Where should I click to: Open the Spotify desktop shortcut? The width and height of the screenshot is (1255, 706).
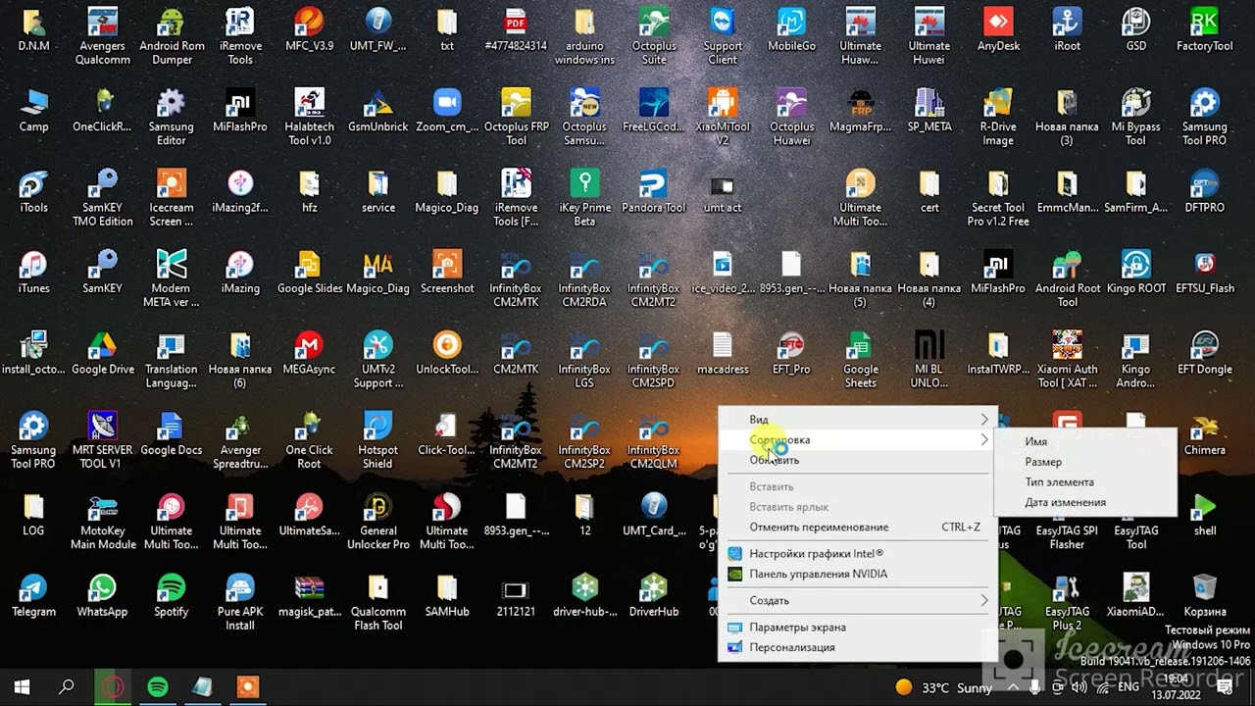172,594
